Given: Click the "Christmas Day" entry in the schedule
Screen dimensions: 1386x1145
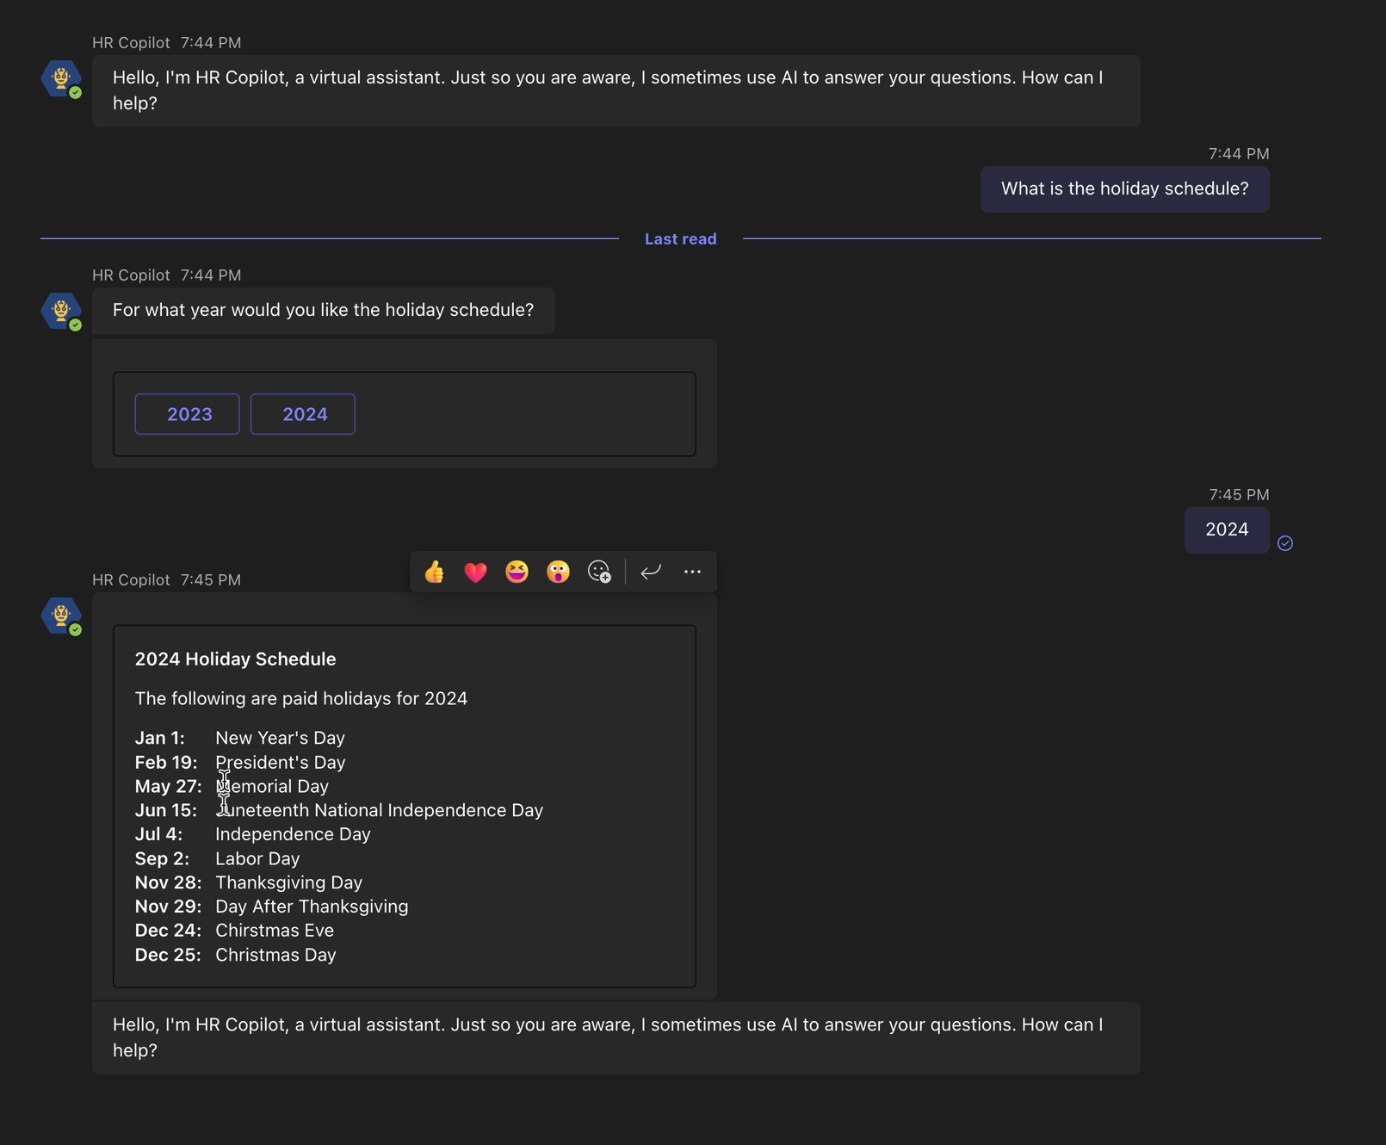Looking at the screenshot, I should click(x=275, y=955).
